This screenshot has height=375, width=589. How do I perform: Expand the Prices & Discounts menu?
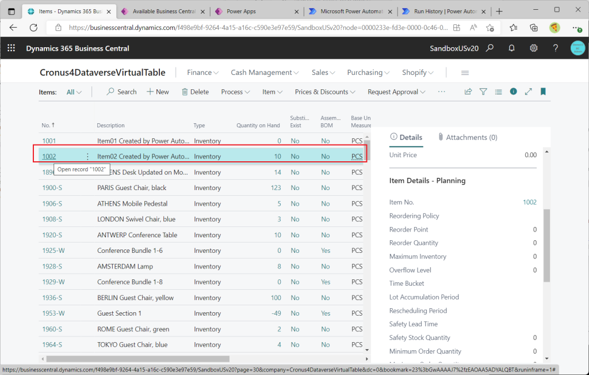click(x=324, y=92)
